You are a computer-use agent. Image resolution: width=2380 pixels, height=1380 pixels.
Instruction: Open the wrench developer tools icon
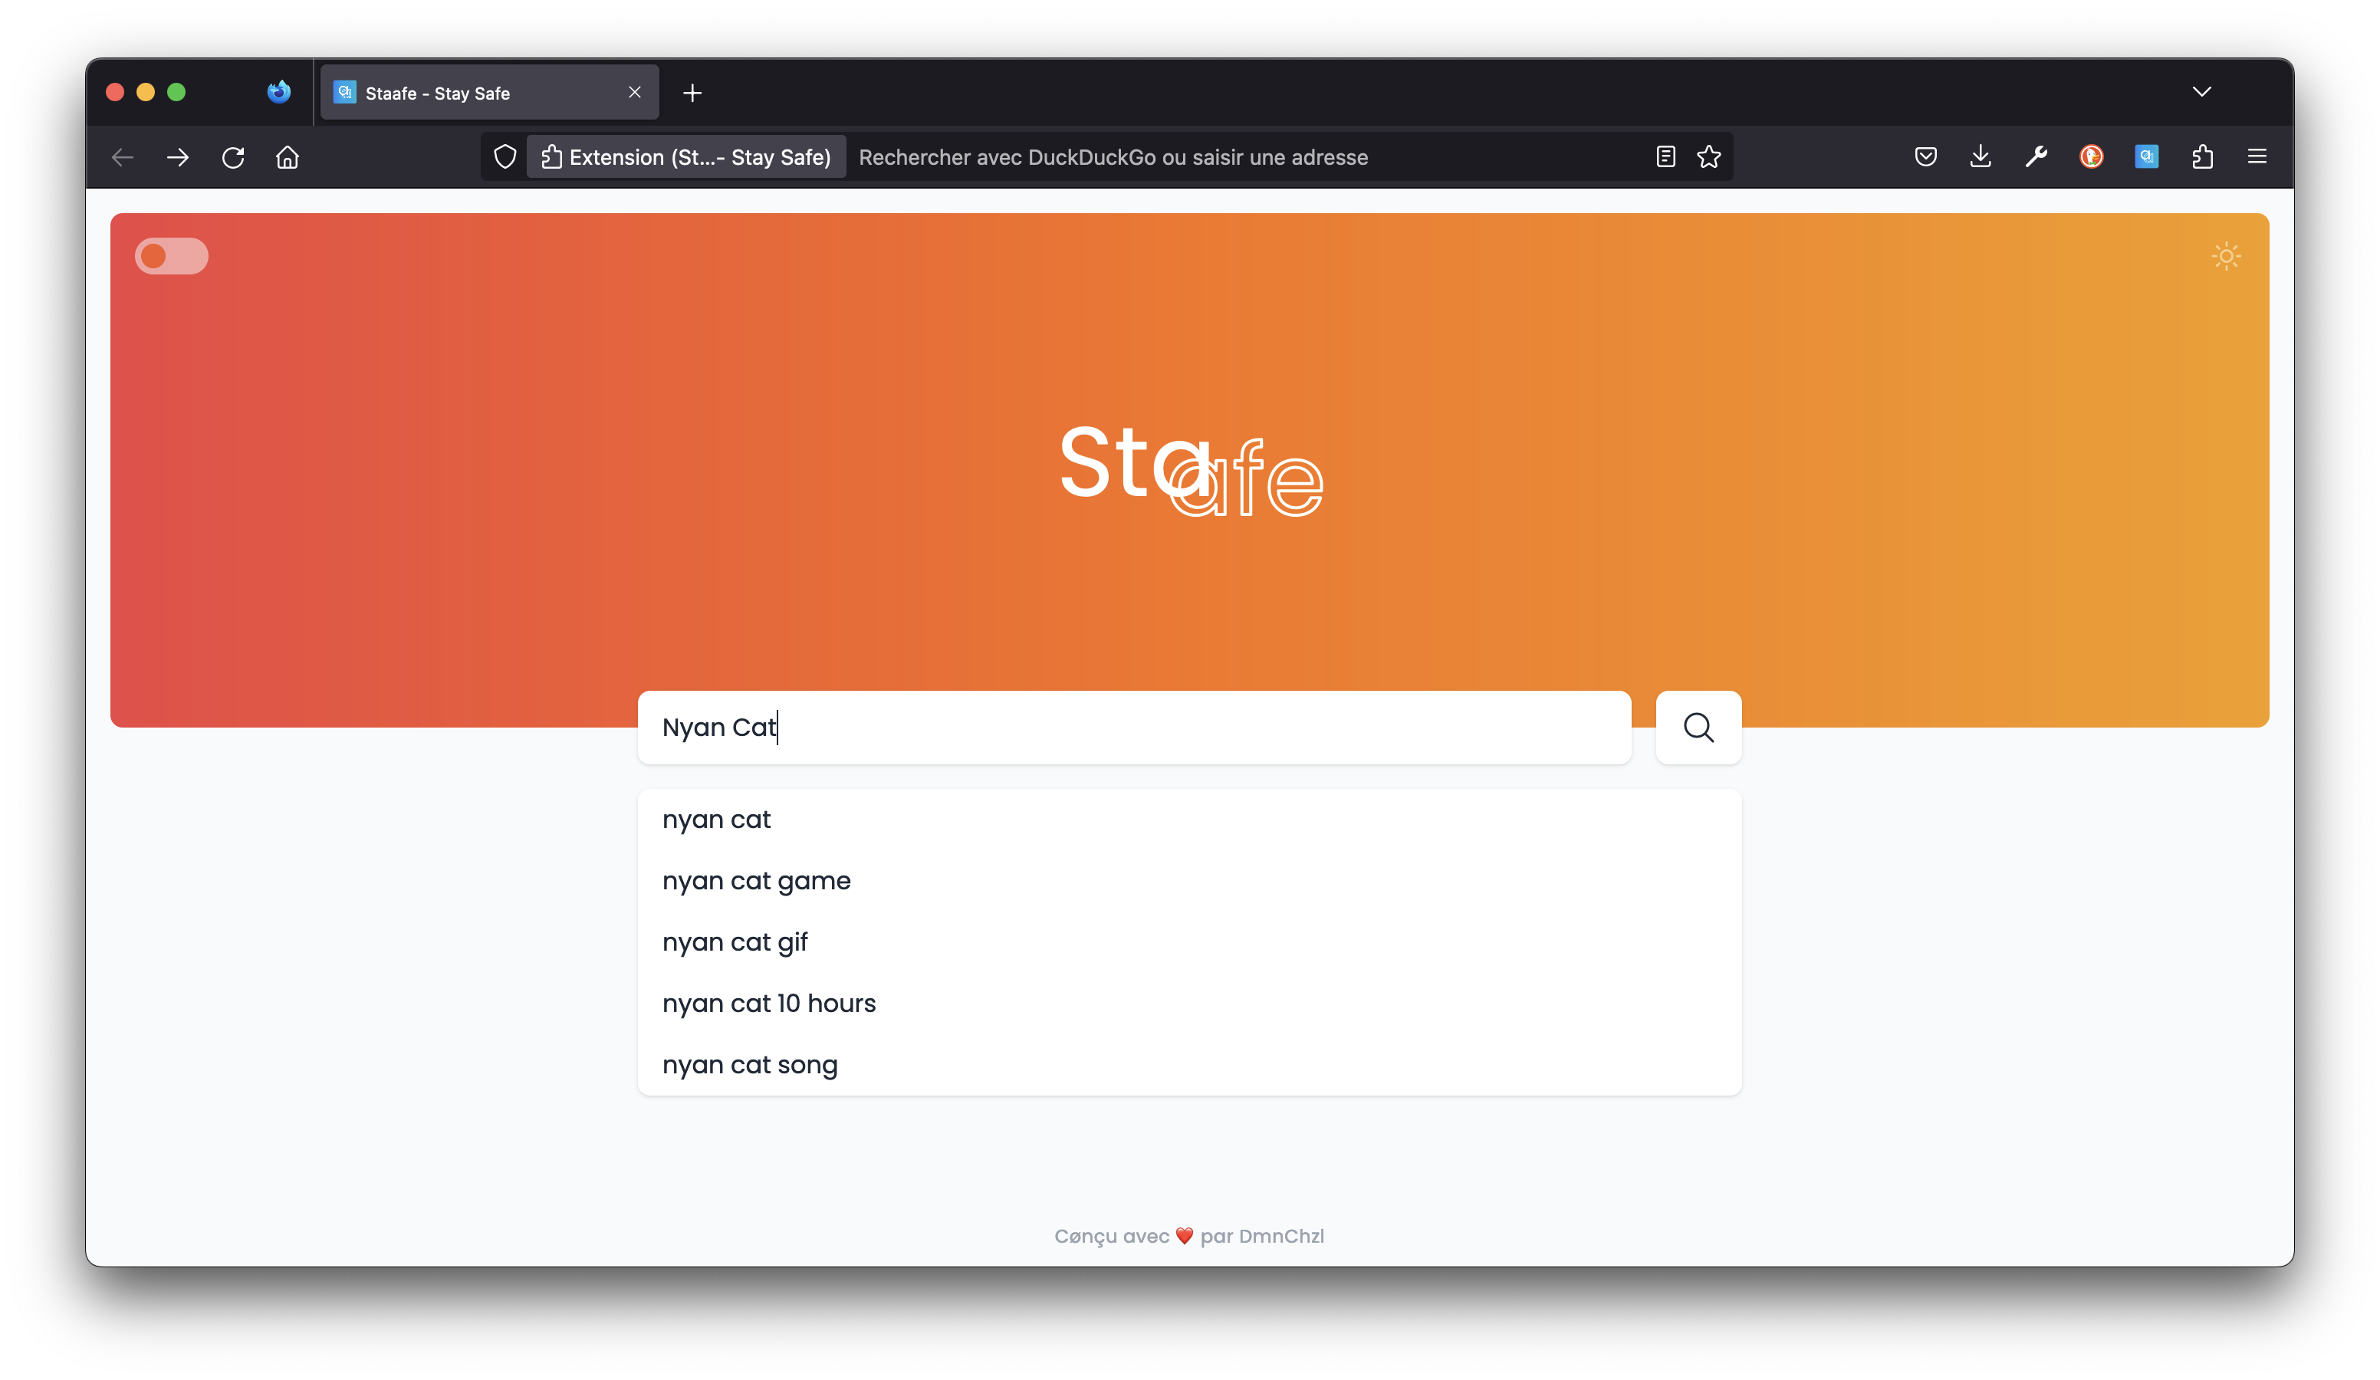coord(2035,157)
